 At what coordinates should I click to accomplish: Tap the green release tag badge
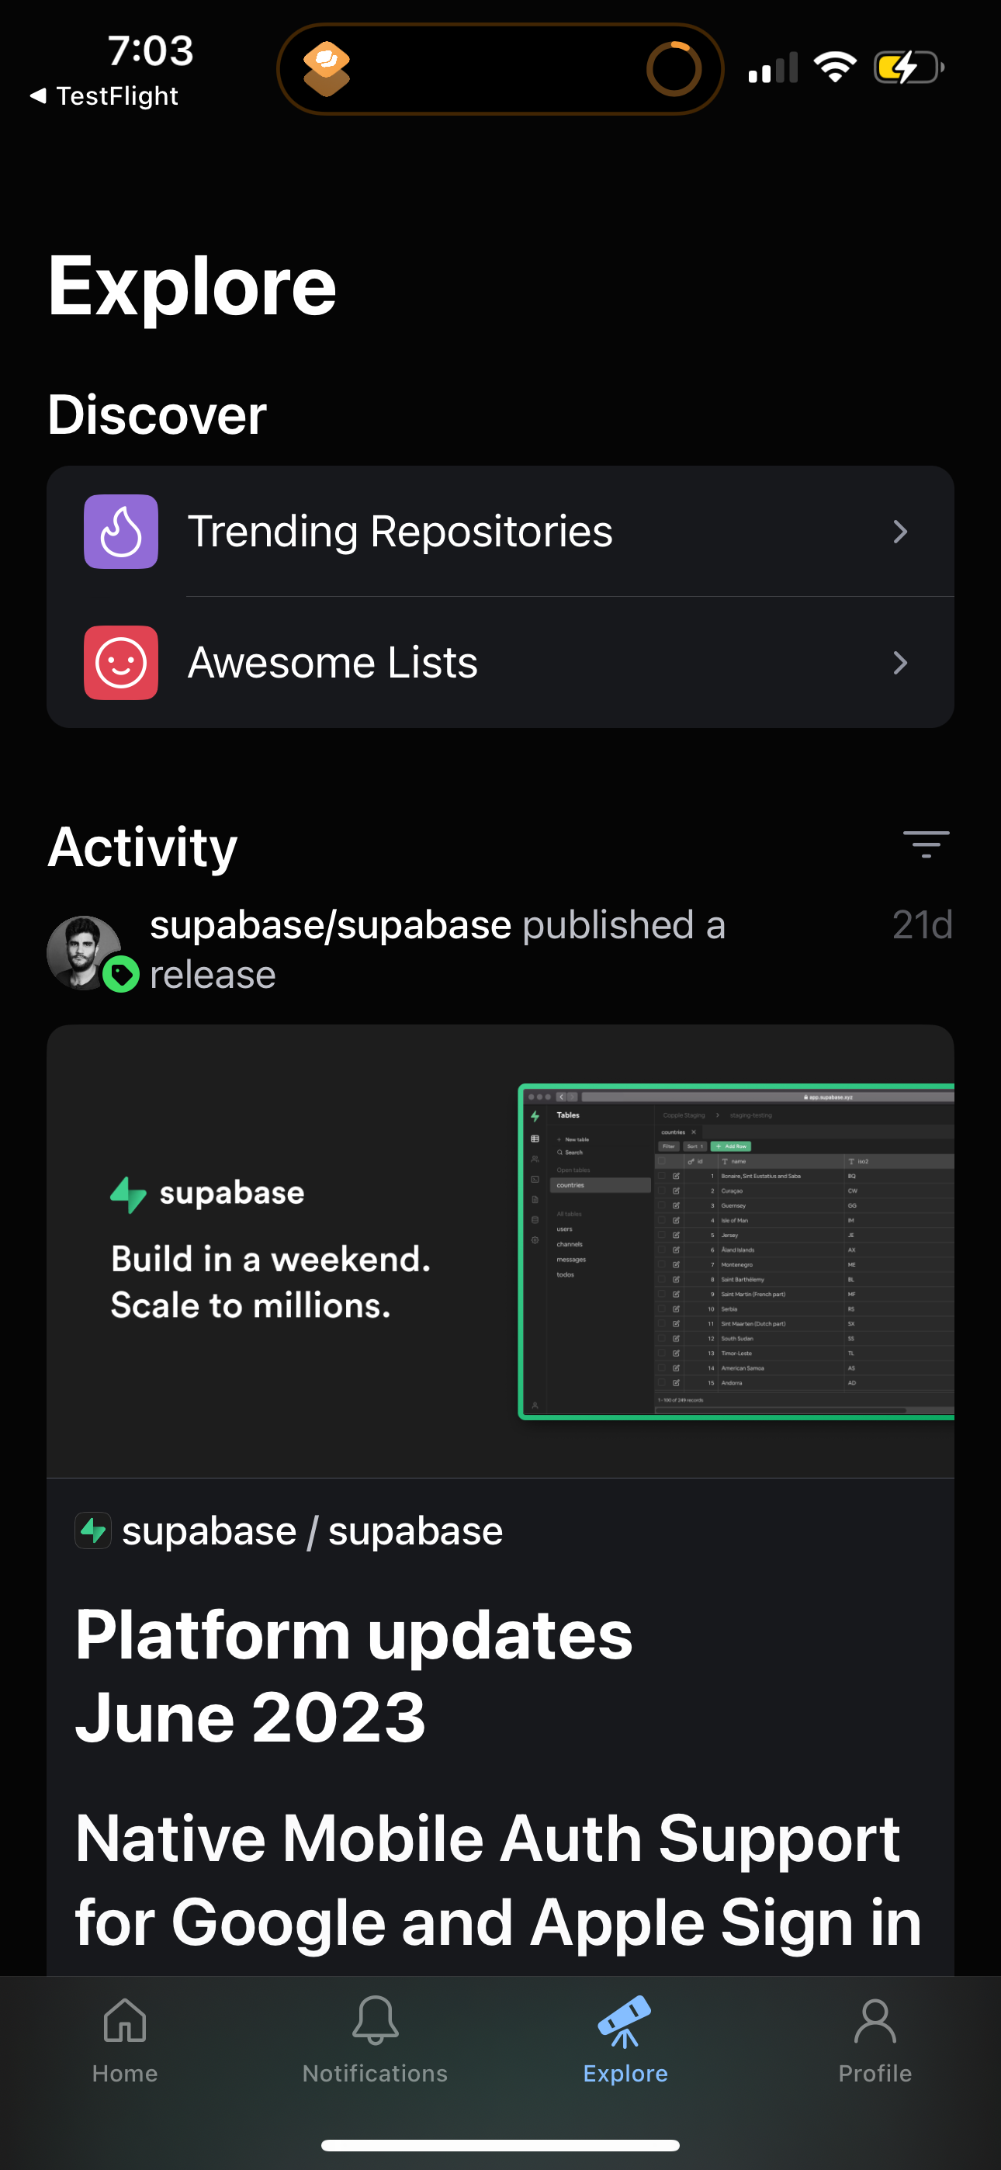coord(121,975)
